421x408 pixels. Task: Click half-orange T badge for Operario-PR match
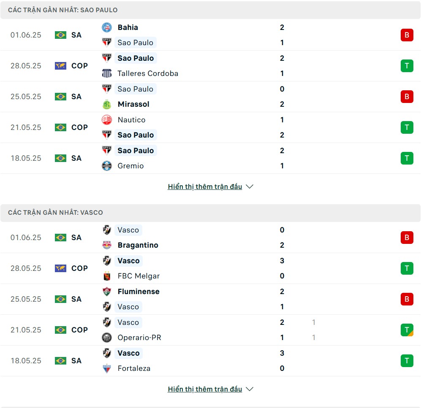click(x=407, y=330)
